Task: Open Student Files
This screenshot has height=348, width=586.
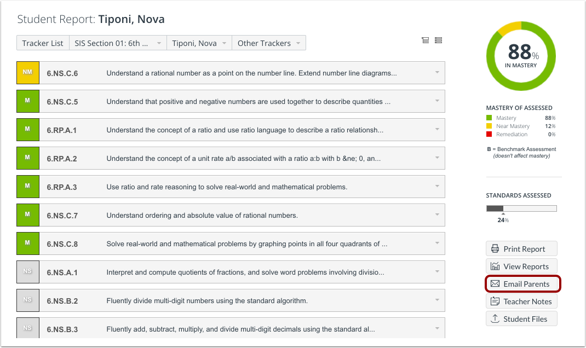Action: tap(521, 318)
